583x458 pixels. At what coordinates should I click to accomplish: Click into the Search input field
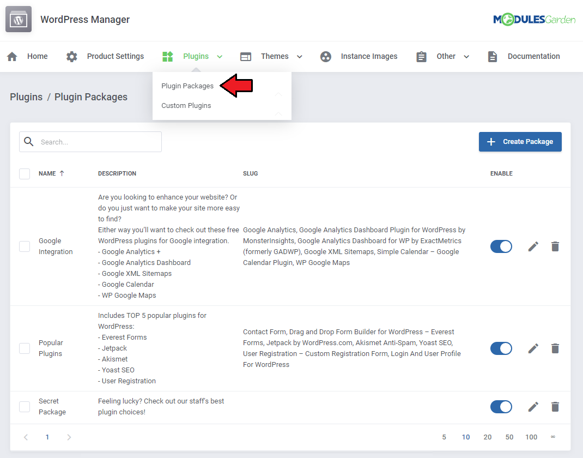[x=90, y=142]
